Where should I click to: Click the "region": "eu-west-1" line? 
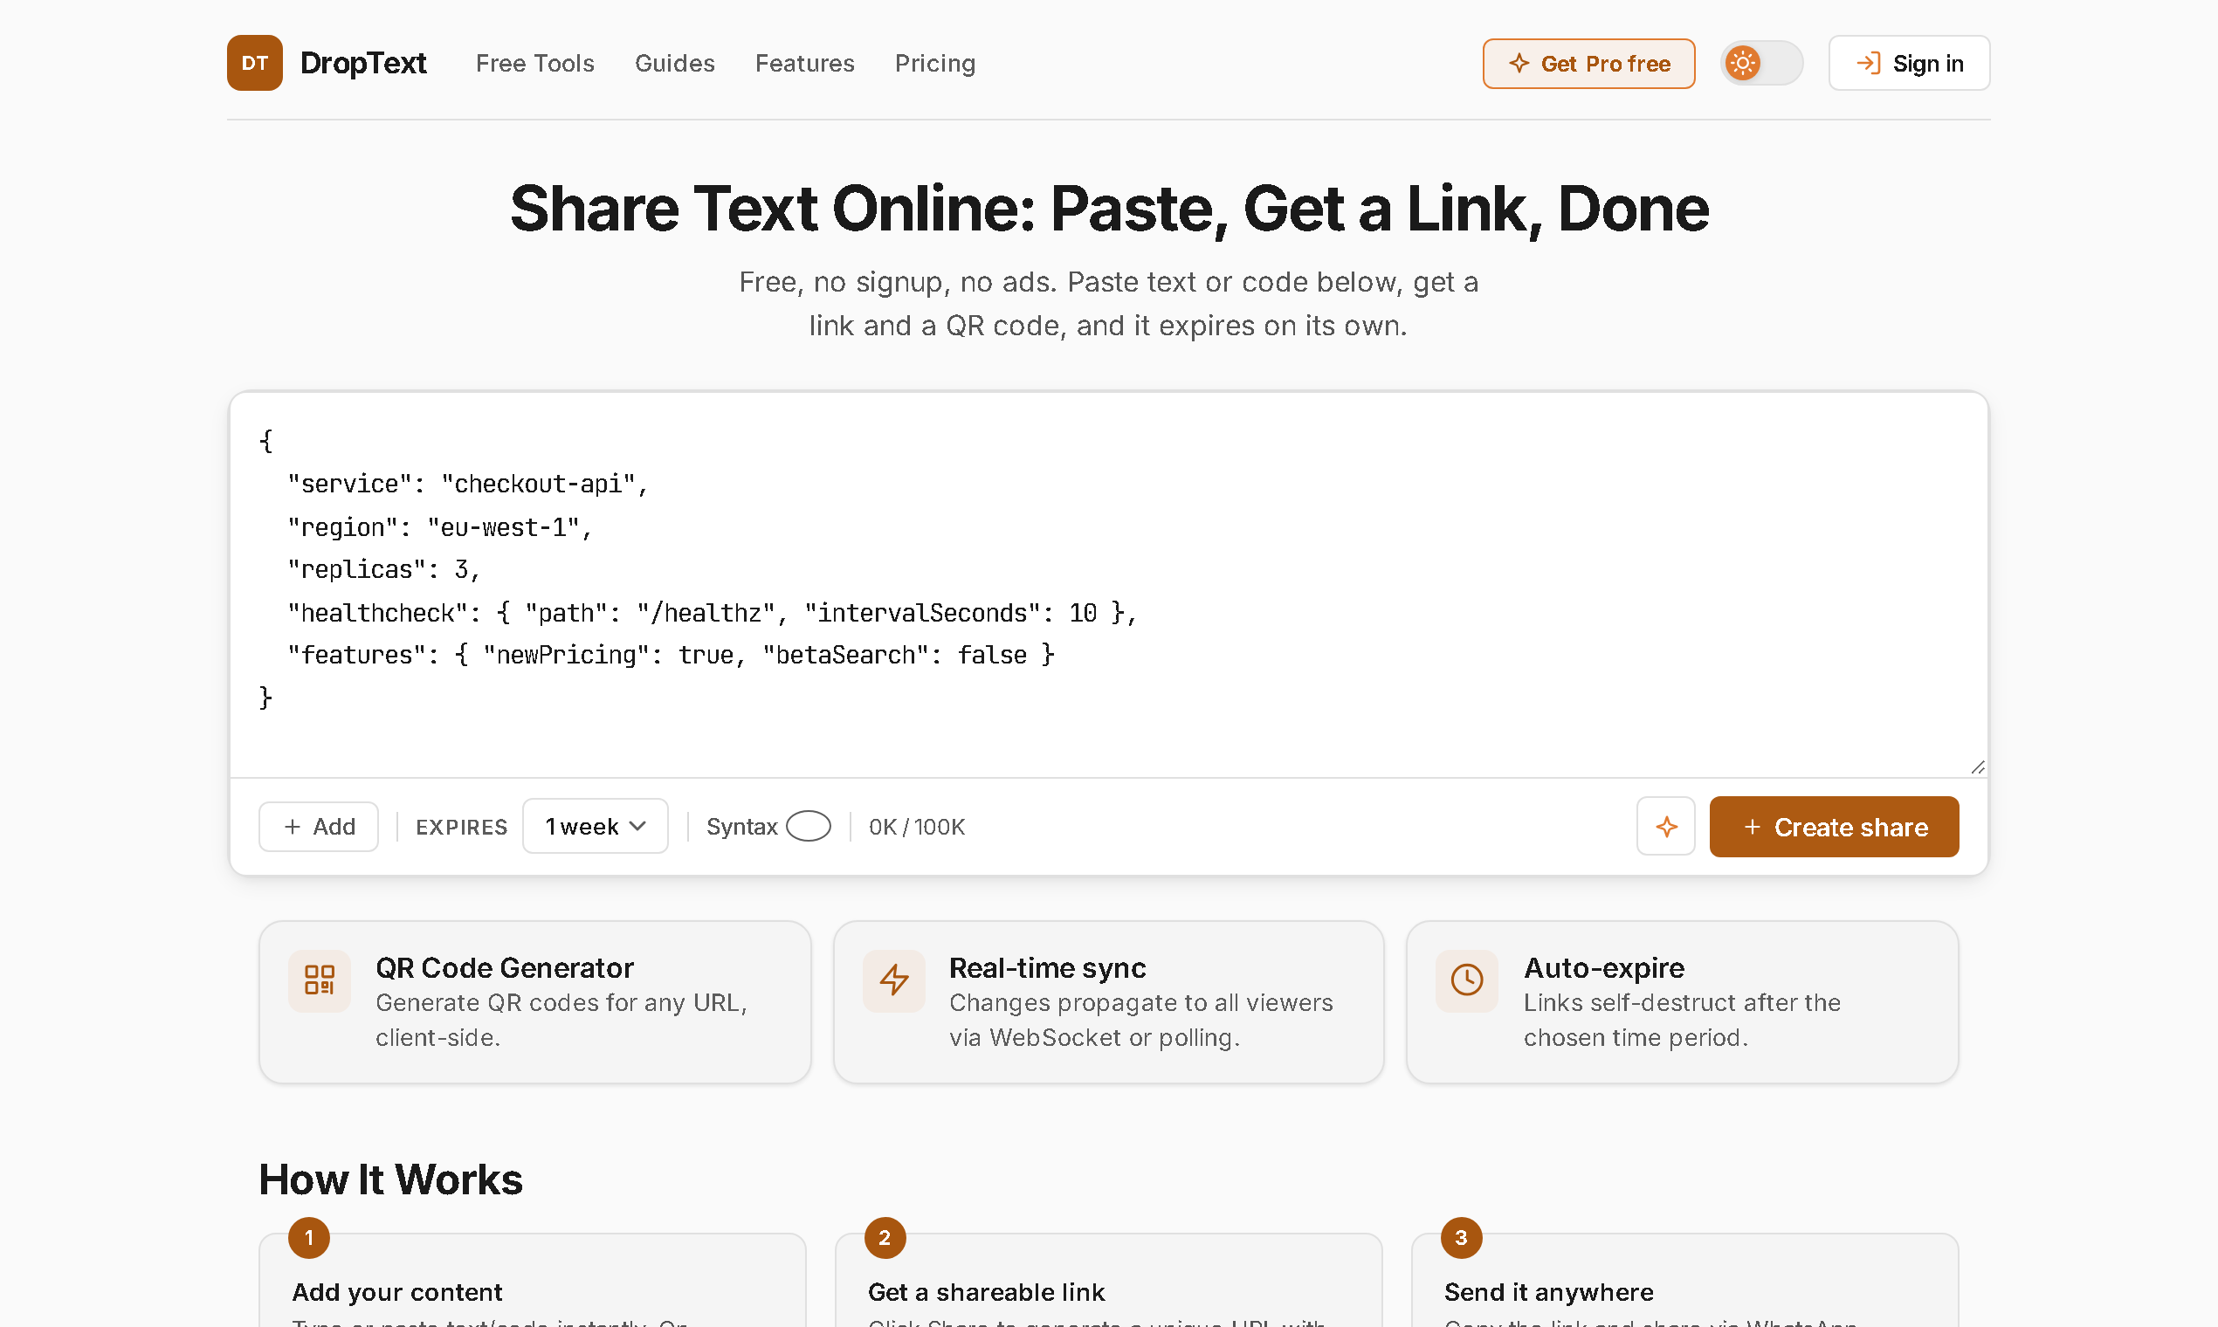pos(439,527)
